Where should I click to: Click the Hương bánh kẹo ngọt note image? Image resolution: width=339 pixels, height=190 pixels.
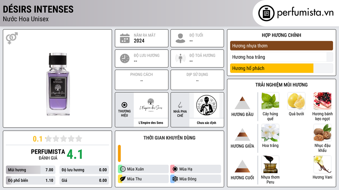322,101
